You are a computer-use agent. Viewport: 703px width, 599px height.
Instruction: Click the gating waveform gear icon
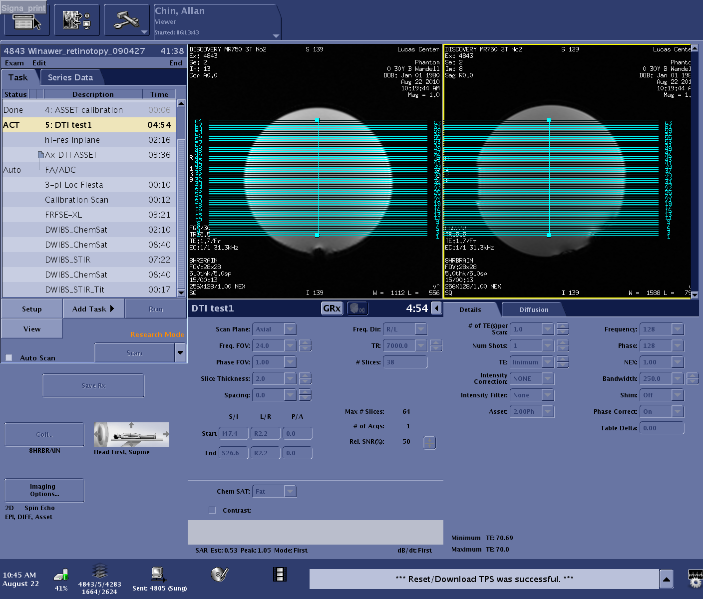coord(695,579)
